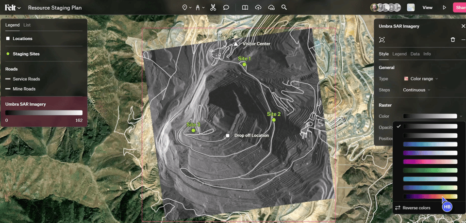Click the Site 1 green marker
This screenshot has height=223, width=466.
244,64
